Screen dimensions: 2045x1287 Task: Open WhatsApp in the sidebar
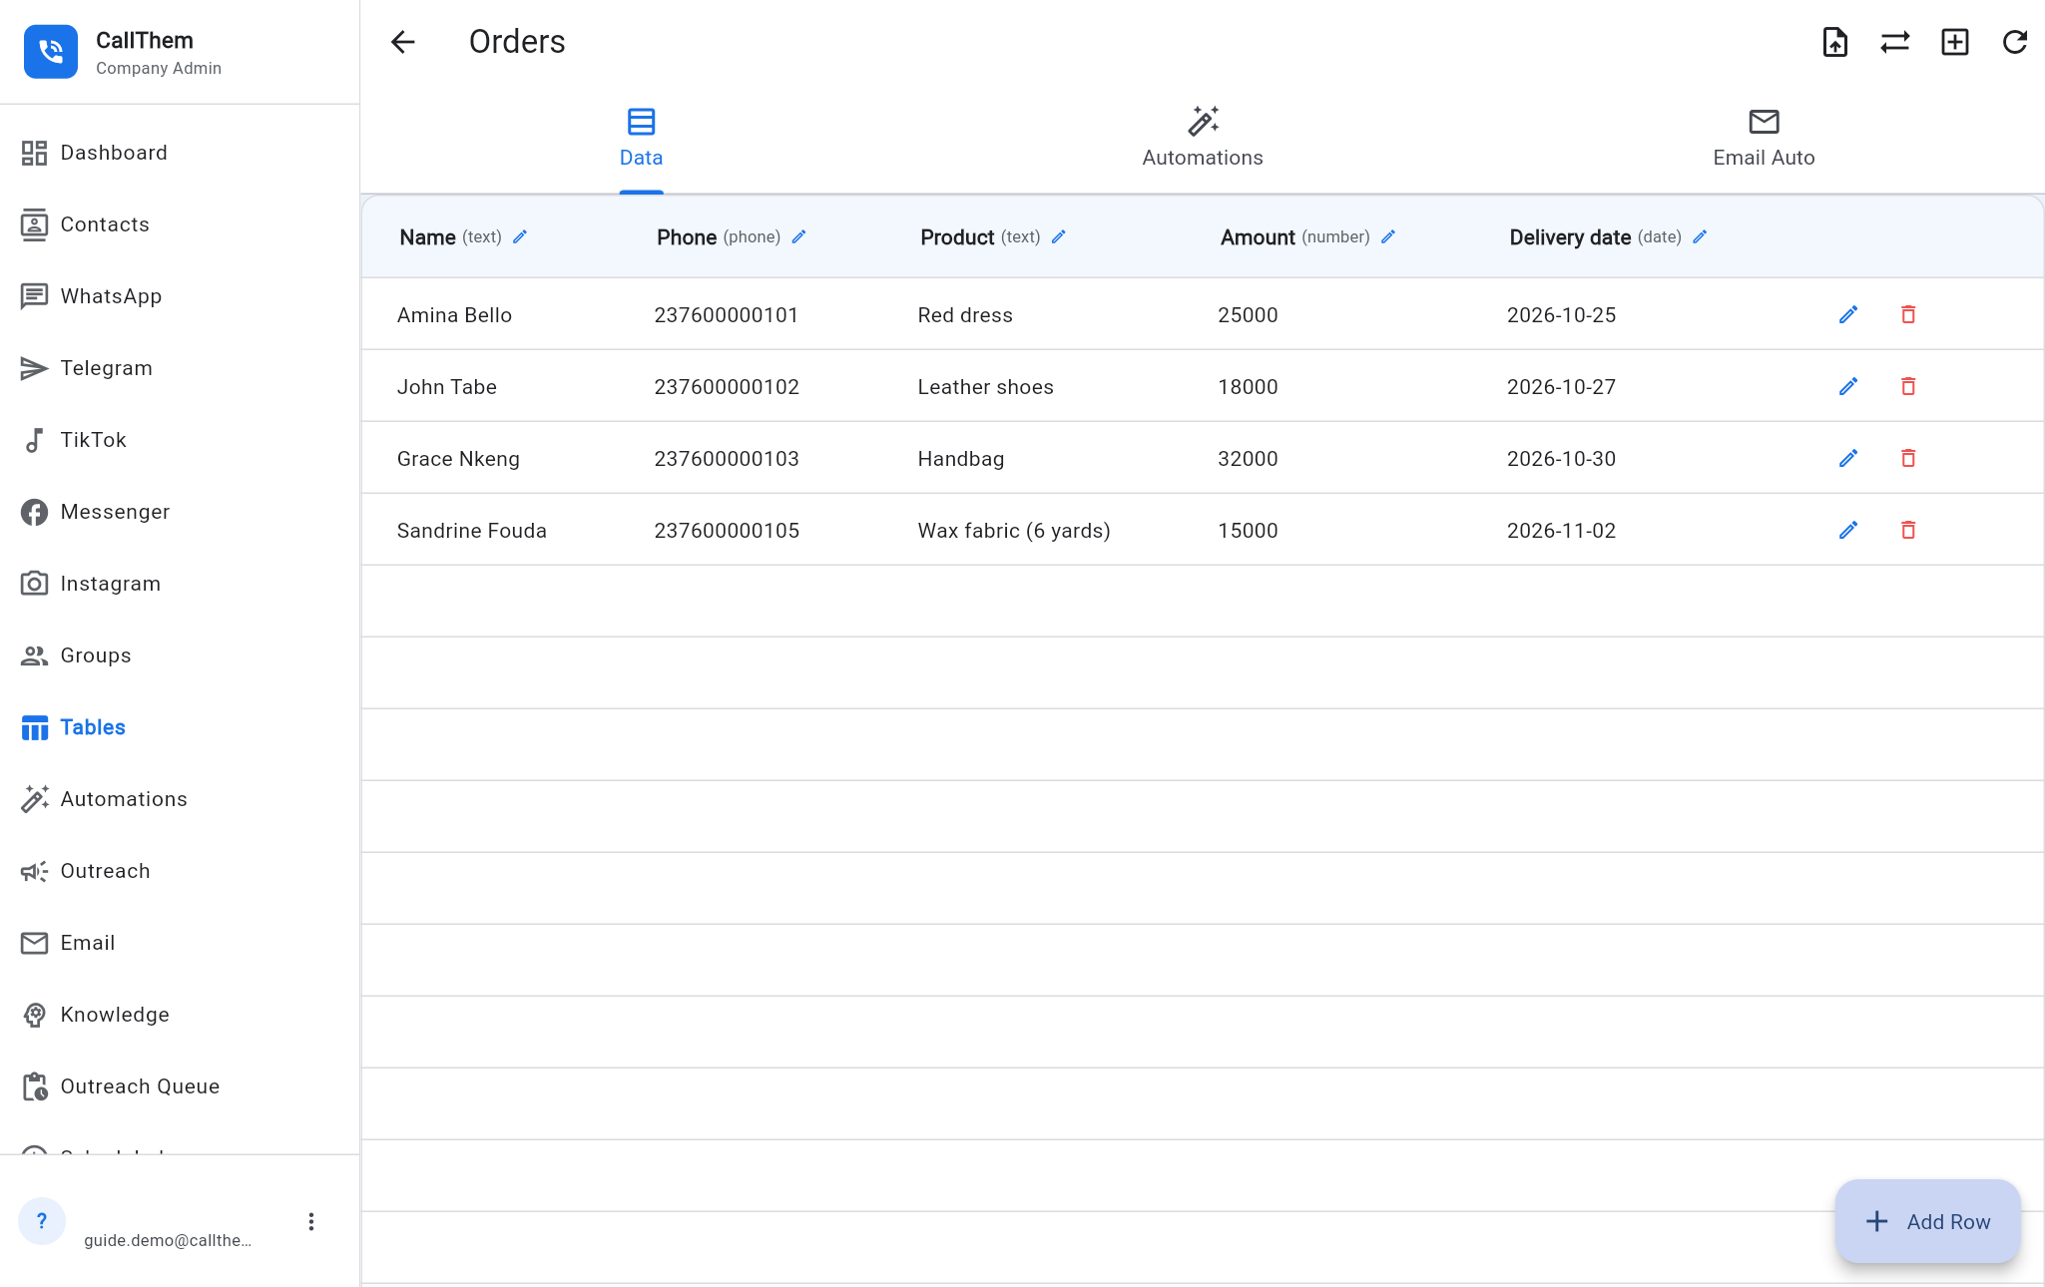coord(180,296)
